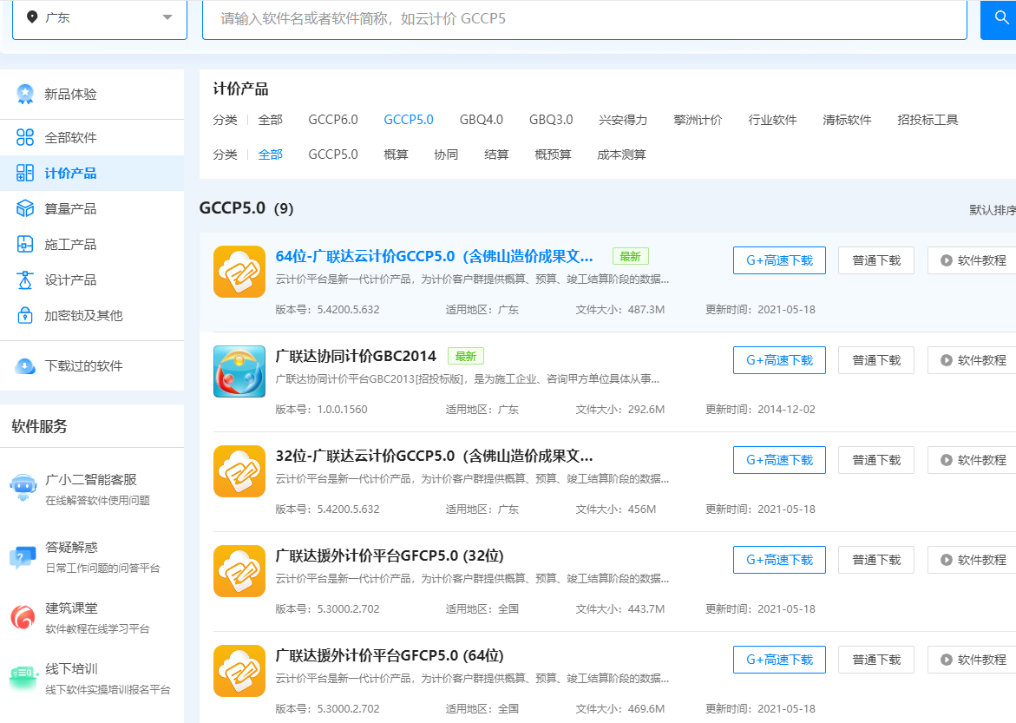普通下载 for 协同计价GBC2014
The width and height of the screenshot is (1016, 723).
tap(876, 360)
